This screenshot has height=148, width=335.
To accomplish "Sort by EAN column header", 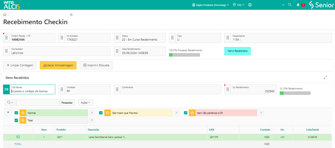I will [212, 130].
